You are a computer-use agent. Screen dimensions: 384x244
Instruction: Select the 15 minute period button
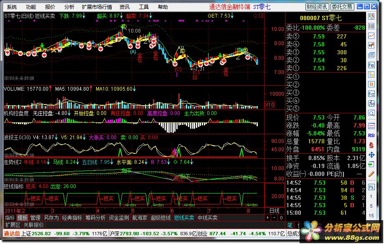(371, 216)
